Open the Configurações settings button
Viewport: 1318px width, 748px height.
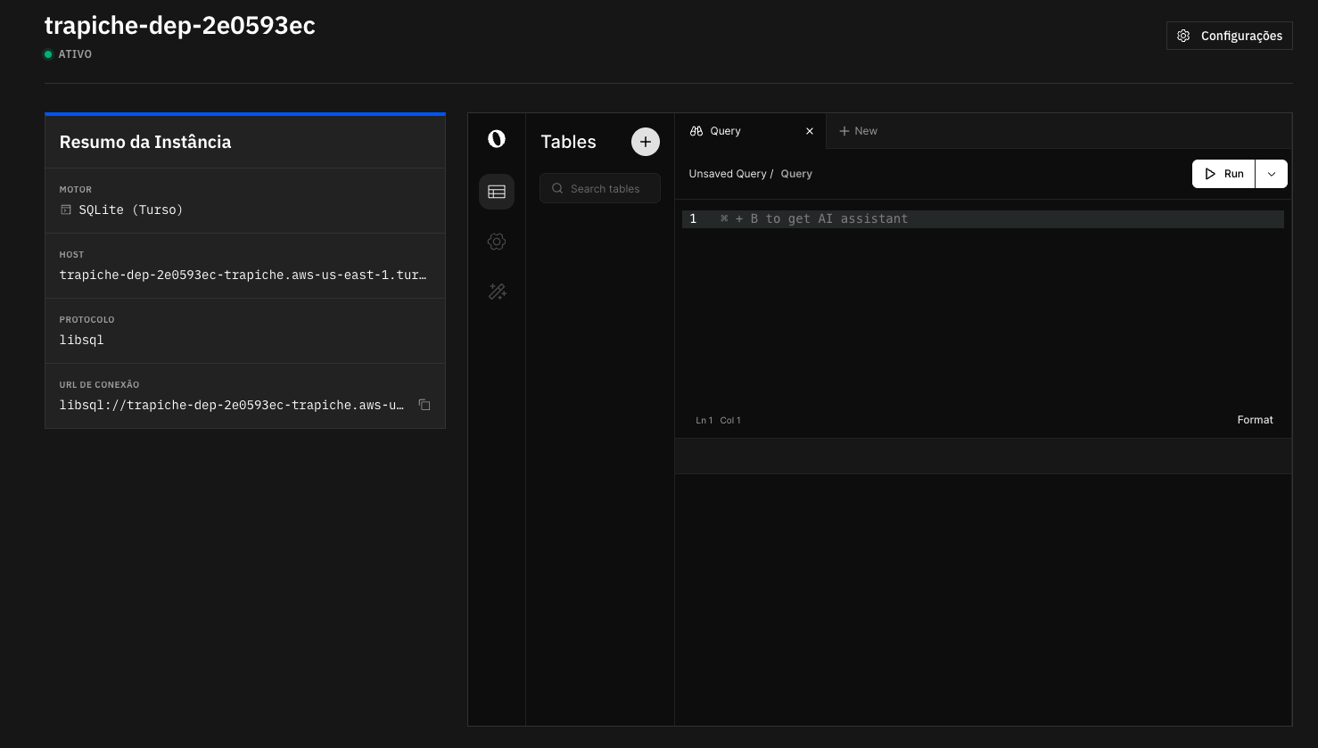click(x=1229, y=36)
